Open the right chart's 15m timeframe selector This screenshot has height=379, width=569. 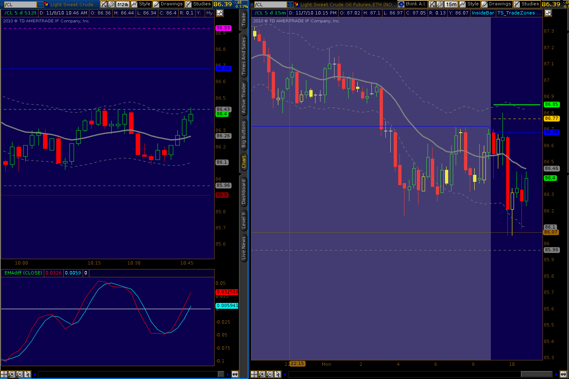pyautogui.click(x=451, y=4)
